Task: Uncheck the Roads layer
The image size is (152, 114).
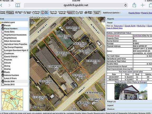Action: point(3,72)
